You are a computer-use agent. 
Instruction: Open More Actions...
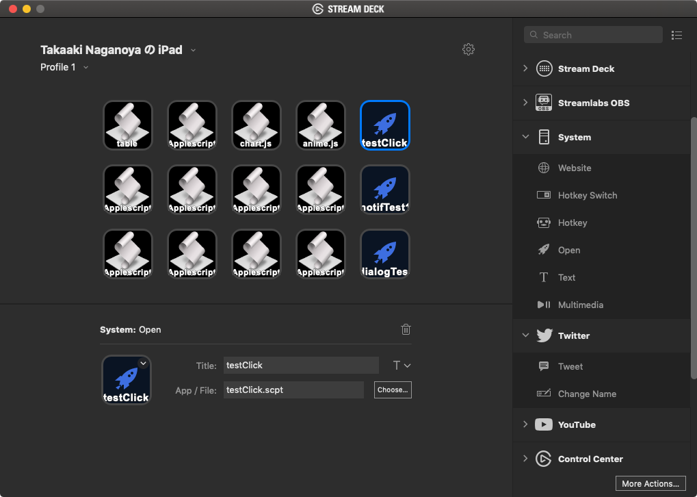pyautogui.click(x=650, y=484)
